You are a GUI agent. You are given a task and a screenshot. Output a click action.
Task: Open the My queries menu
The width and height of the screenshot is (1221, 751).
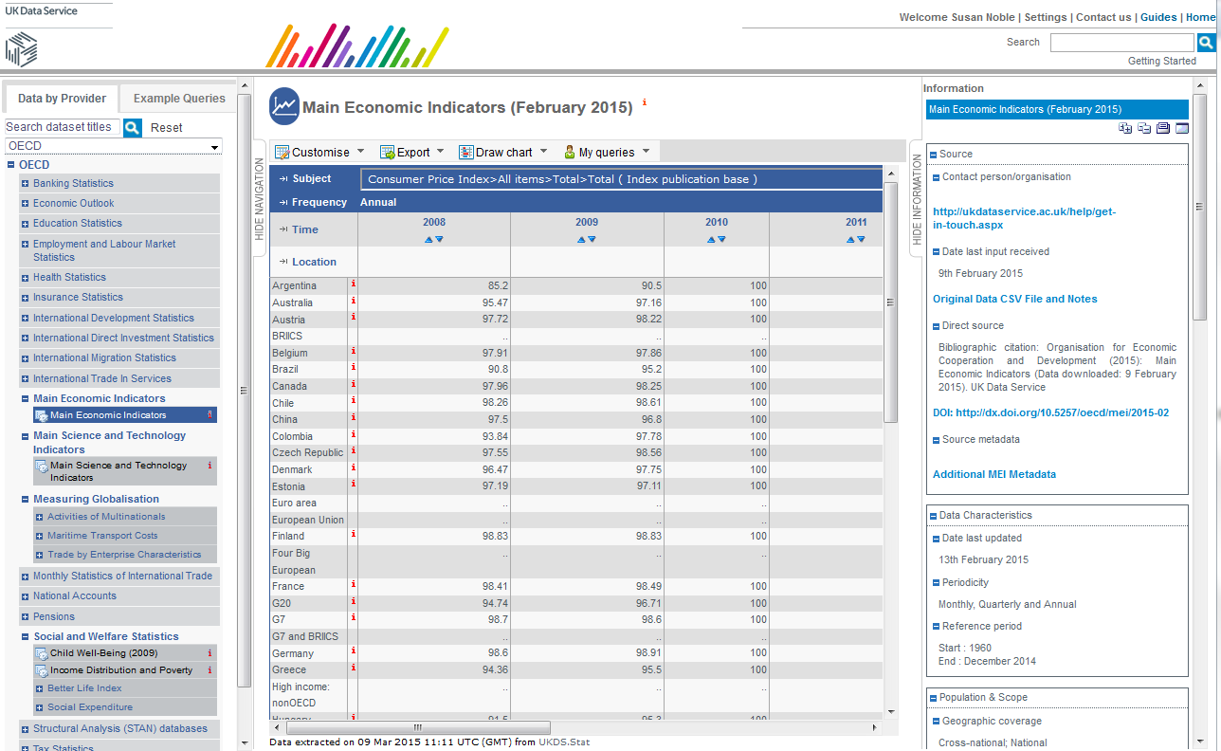click(607, 152)
